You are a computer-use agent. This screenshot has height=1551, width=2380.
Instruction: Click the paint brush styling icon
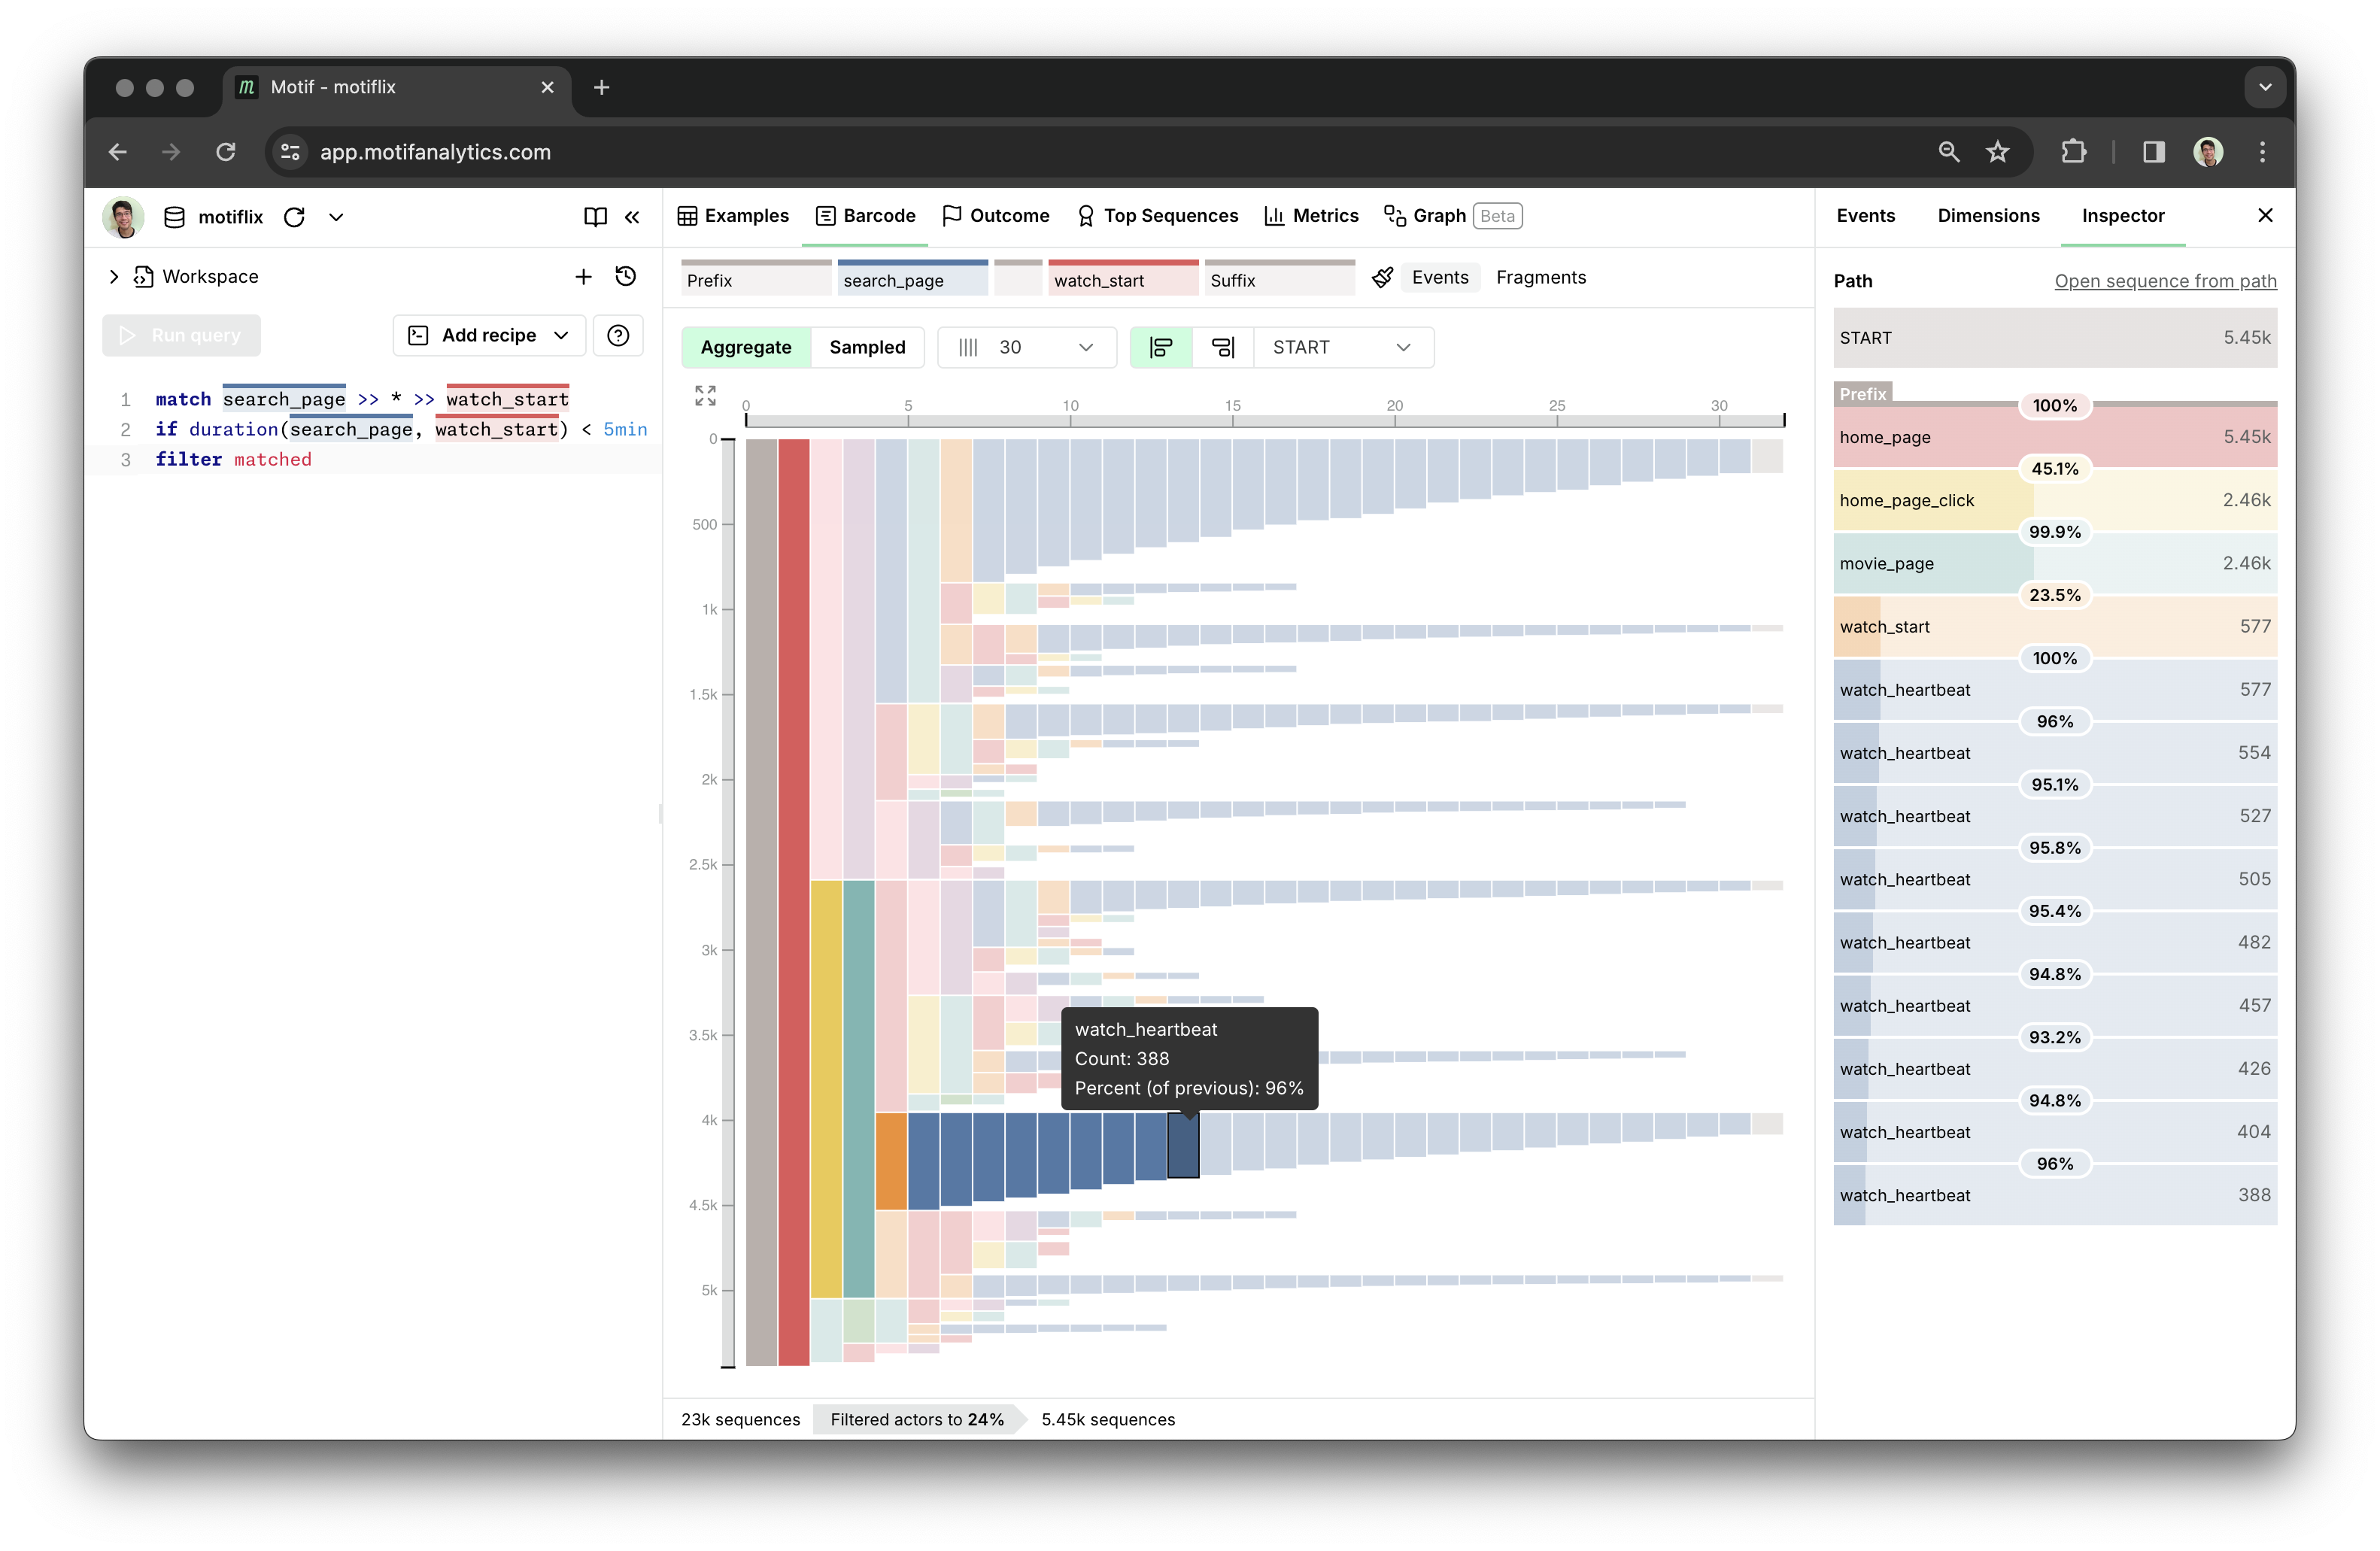pyautogui.click(x=1382, y=278)
